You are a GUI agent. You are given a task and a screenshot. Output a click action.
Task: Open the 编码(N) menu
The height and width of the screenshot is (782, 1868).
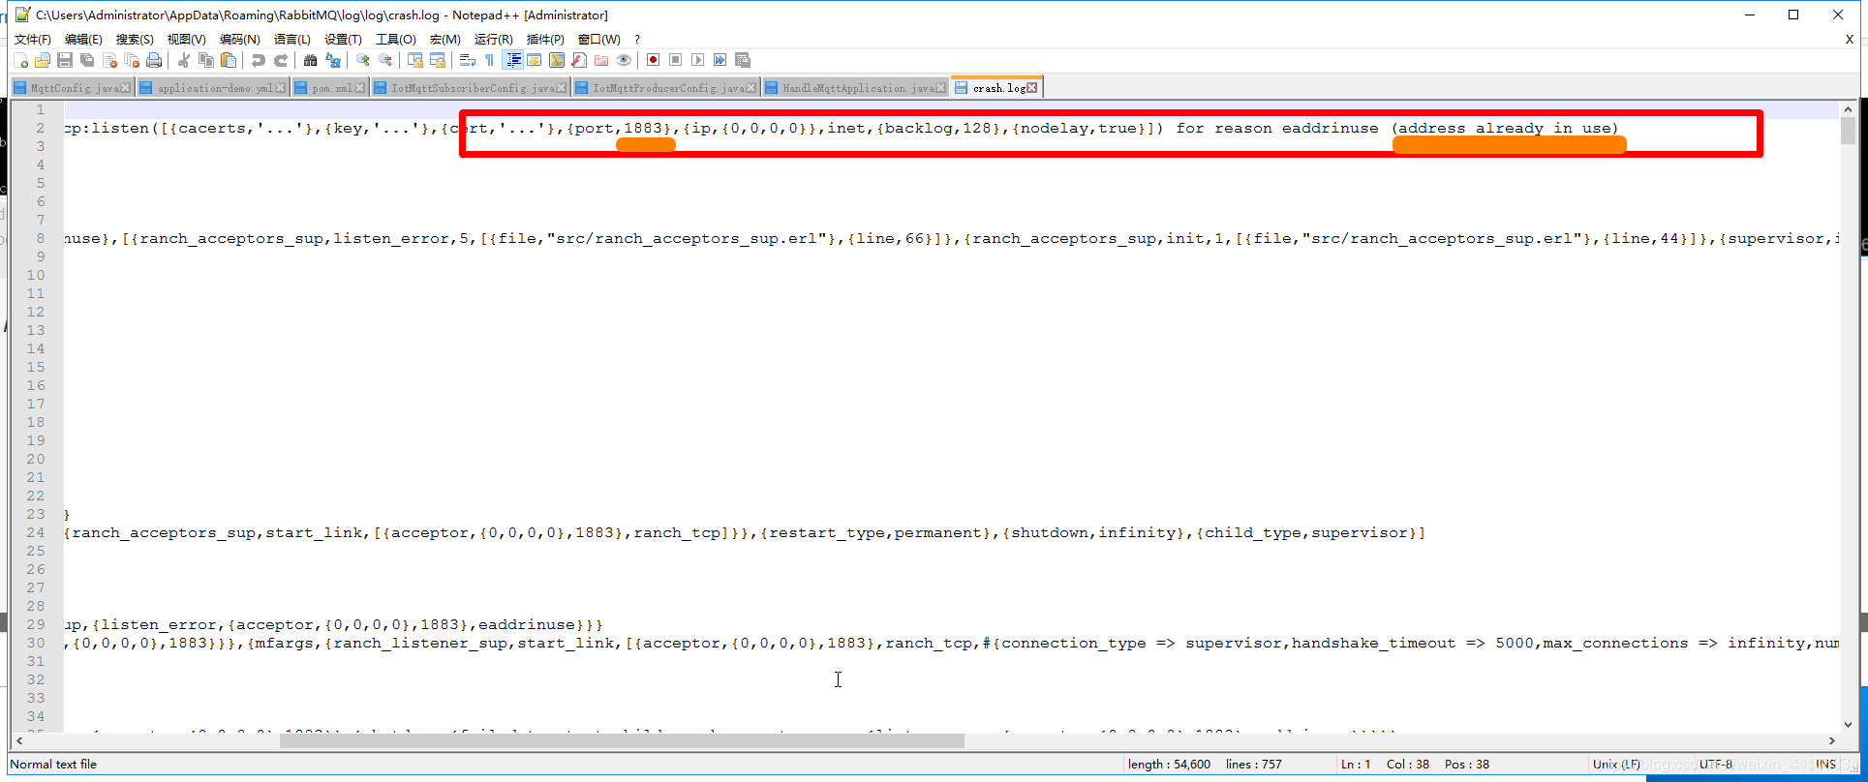(239, 40)
